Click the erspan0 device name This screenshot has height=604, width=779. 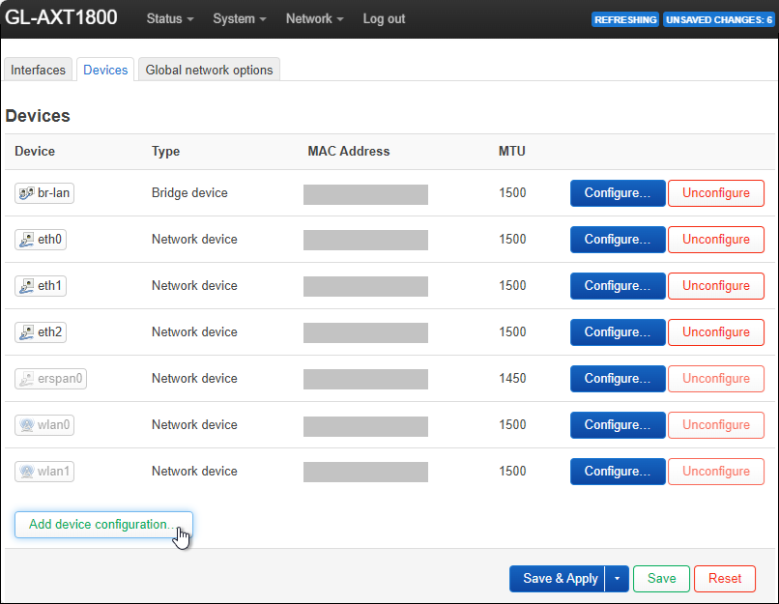click(x=60, y=379)
